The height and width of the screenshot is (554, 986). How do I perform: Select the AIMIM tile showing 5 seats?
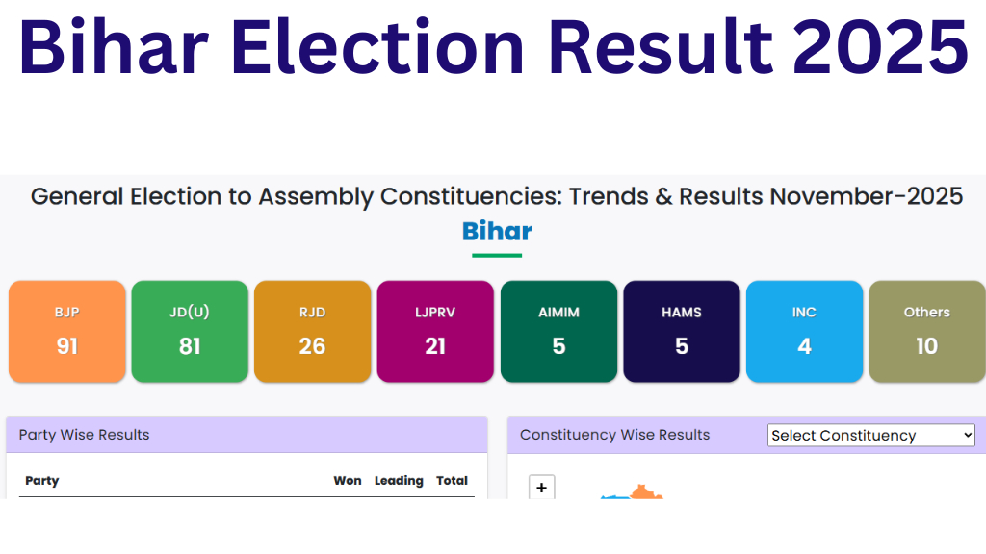pos(558,331)
